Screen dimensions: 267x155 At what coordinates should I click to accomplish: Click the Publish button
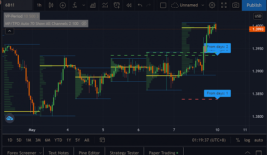pyautogui.click(x=254, y=5)
